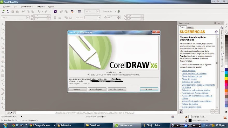Switch to Downloads taskbar window
Image resolution: width=228 pixels, height=128 pixels.
point(98,125)
